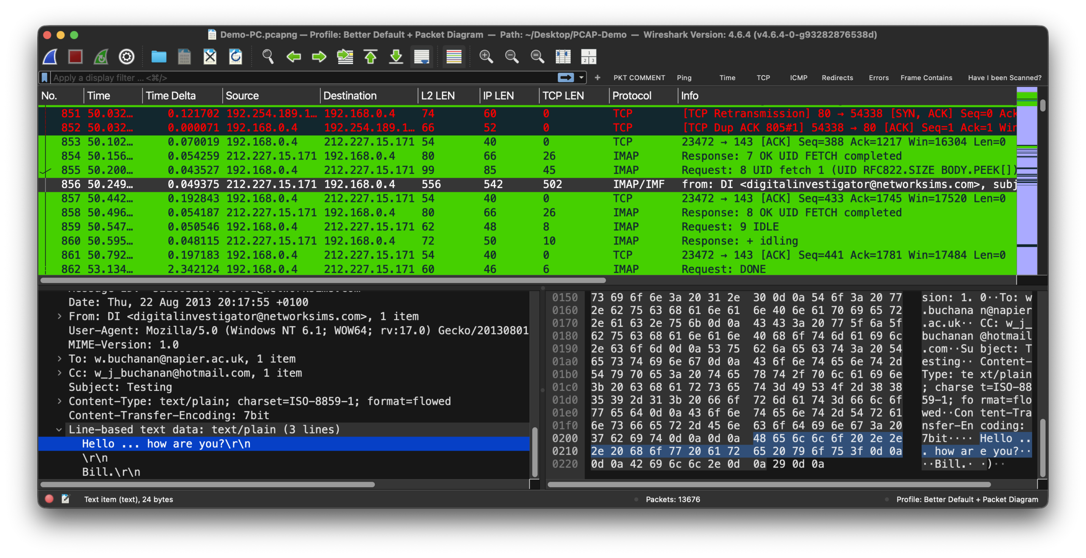
Task: Open a capture file via the folder icon
Action: coord(159,56)
